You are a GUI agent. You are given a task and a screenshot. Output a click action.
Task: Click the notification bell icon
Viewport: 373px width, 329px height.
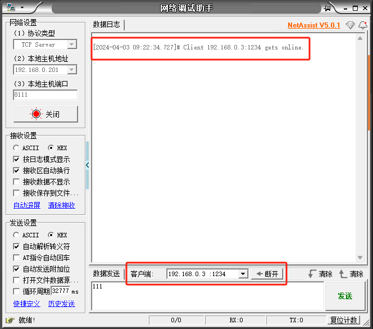(x=363, y=25)
